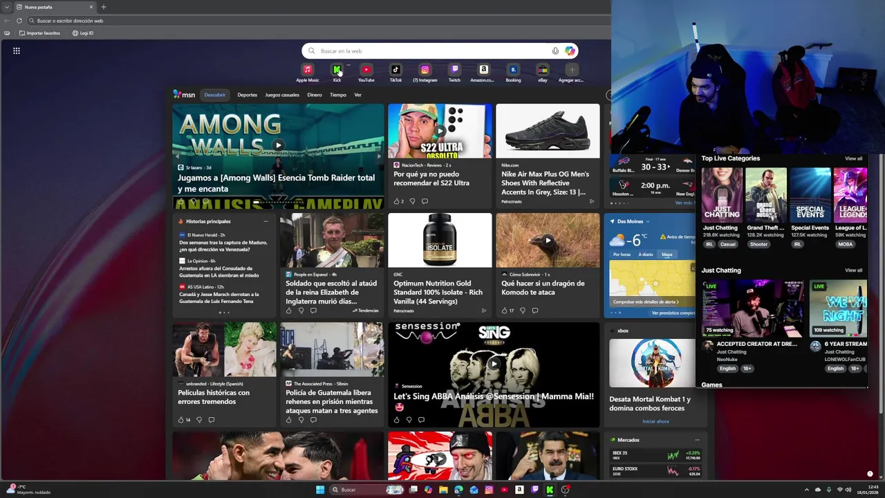
Task: Open Mercados card options menu
Action: (x=697, y=440)
